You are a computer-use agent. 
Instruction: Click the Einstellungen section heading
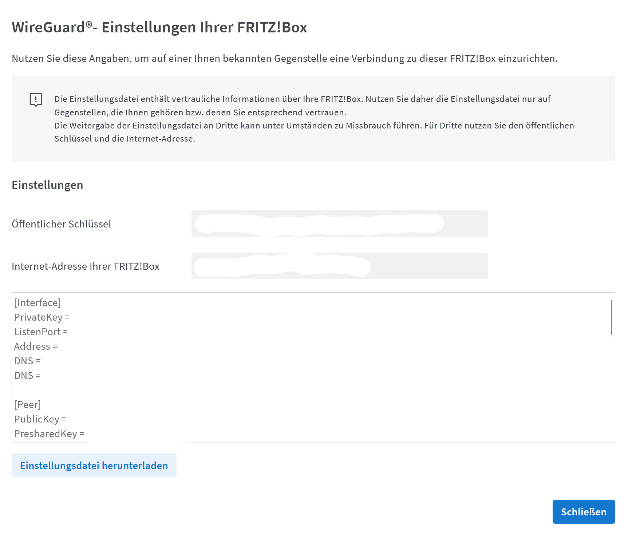pyautogui.click(x=47, y=185)
